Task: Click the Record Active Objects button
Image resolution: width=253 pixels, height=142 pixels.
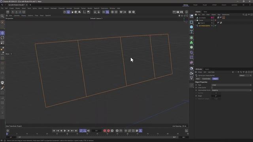Action: [105, 131]
